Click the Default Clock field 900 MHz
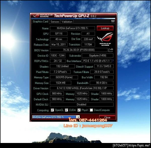Viewport: 151px width, 148px height. [57, 99]
